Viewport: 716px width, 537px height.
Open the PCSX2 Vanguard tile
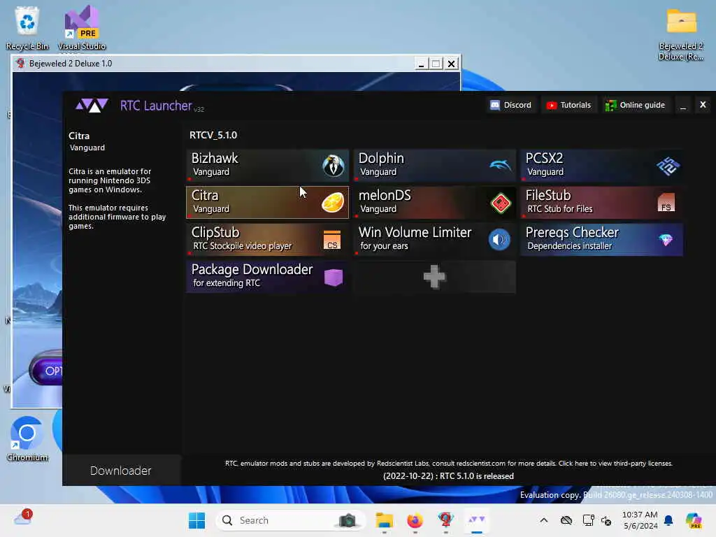point(602,165)
